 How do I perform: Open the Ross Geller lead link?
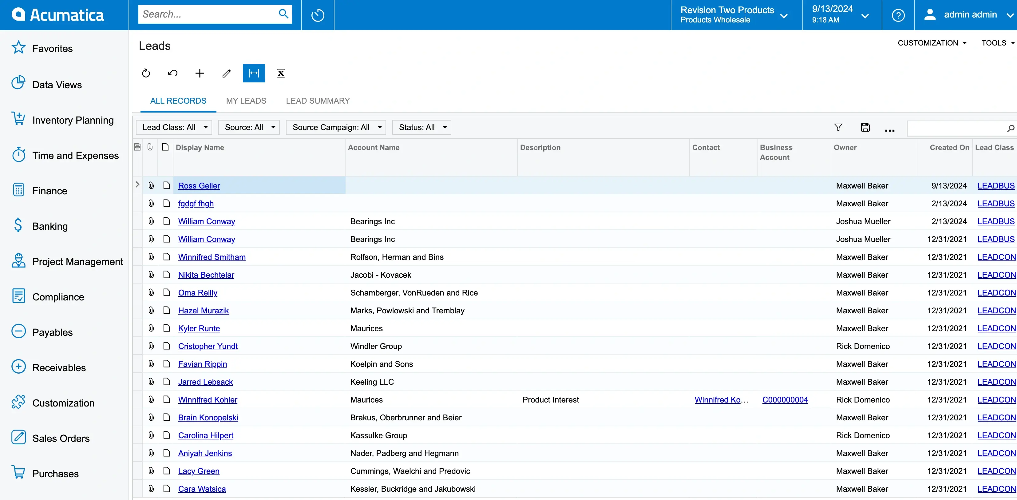[199, 186]
